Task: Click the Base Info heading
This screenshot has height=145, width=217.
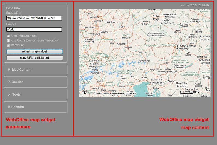Action: point(13,8)
